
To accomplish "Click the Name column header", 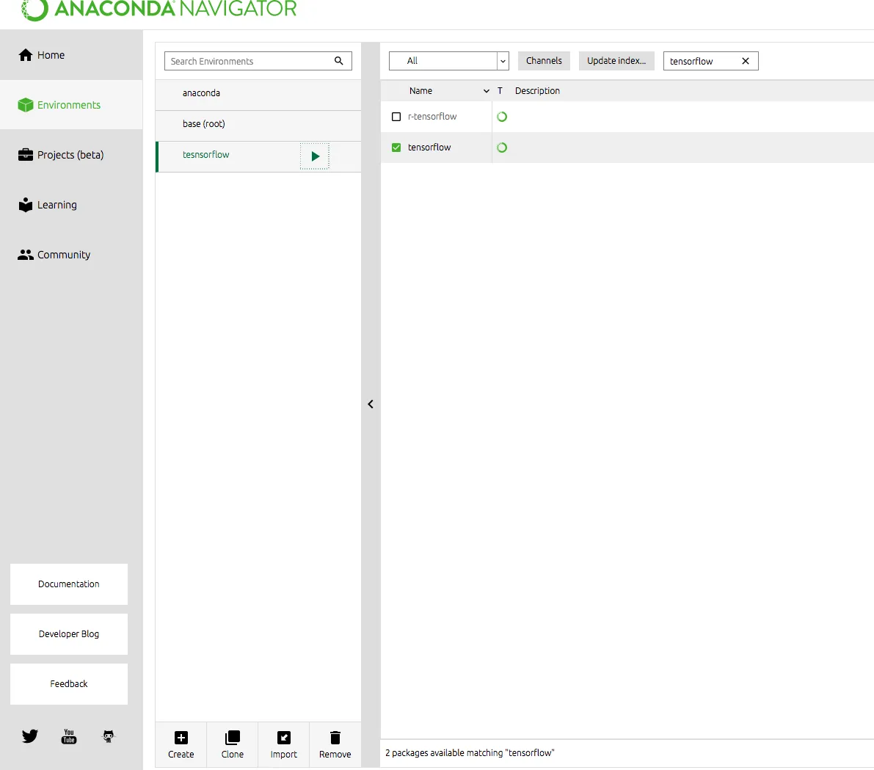I will (x=420, y=91).
